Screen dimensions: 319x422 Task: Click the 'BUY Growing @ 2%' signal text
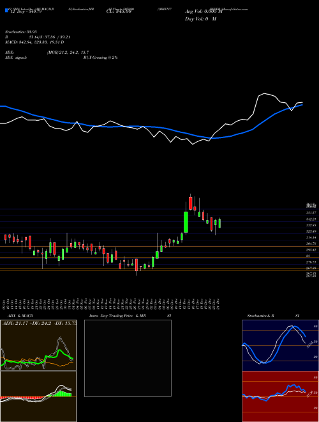[x=100, y=58]
